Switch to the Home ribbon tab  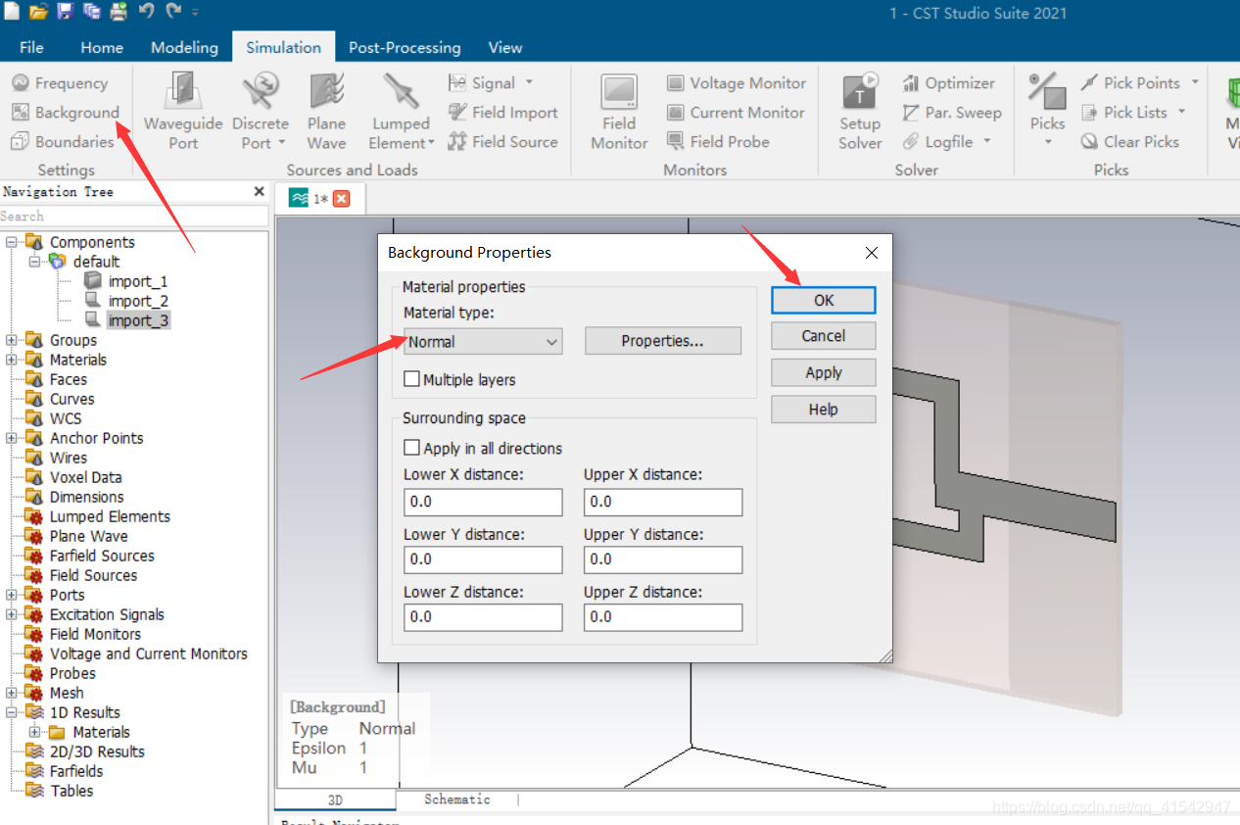[x=102, y=47]
